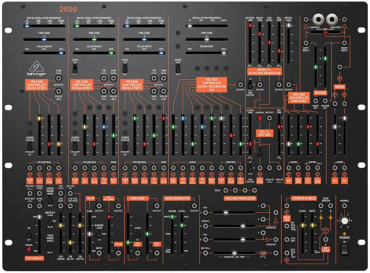Click the phones headphone jack
The image size is (370, 273).
tap(344, 206)
